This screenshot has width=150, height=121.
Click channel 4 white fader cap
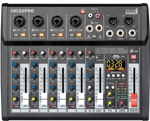pos(82,99)
